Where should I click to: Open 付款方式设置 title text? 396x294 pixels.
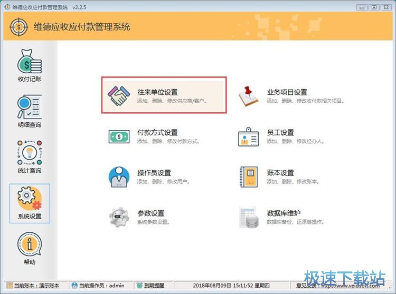pyautogui.click(x=157, y=133)
